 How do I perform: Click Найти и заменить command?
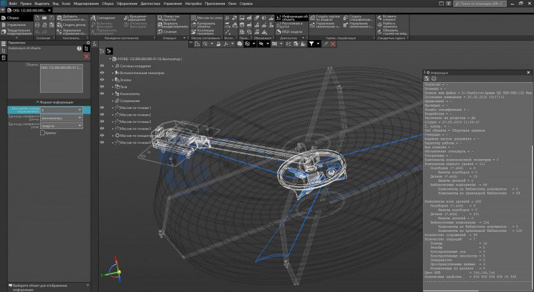coord(387,25)
